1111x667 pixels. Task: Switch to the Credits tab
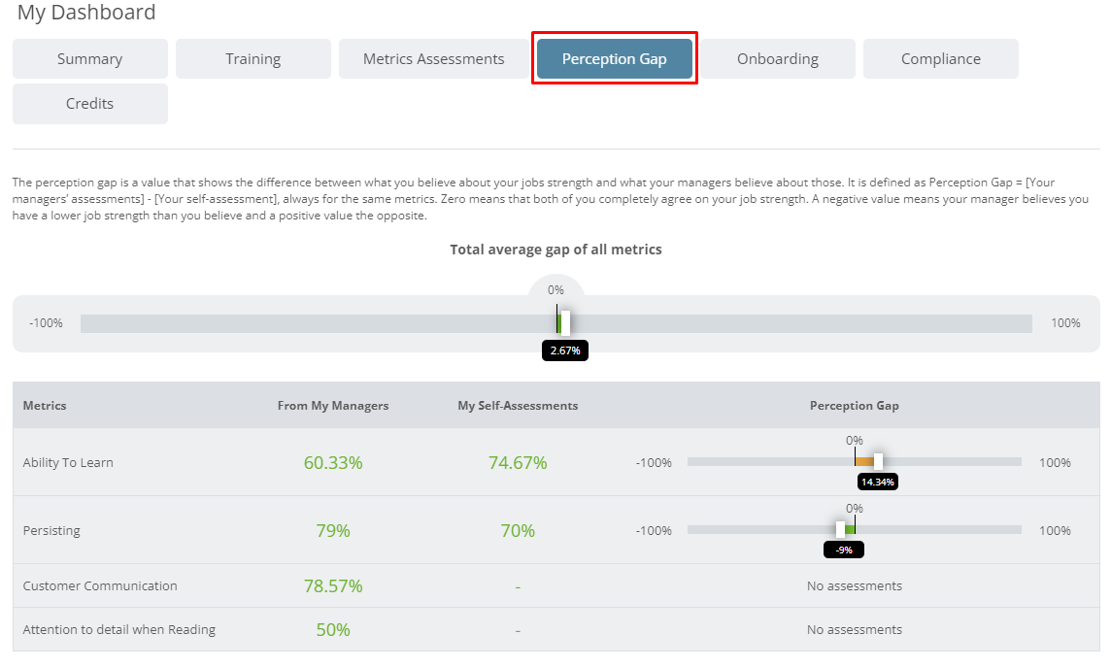click(90, 103)
